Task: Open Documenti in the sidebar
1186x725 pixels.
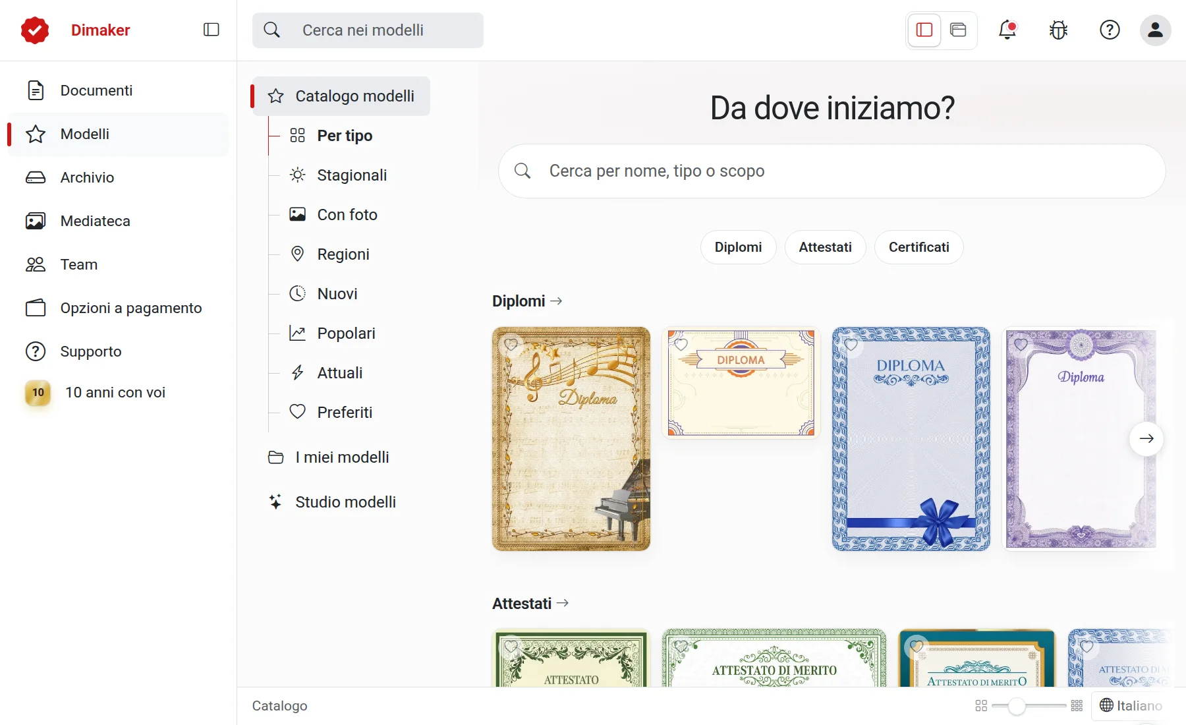Action: pos(118,90)
